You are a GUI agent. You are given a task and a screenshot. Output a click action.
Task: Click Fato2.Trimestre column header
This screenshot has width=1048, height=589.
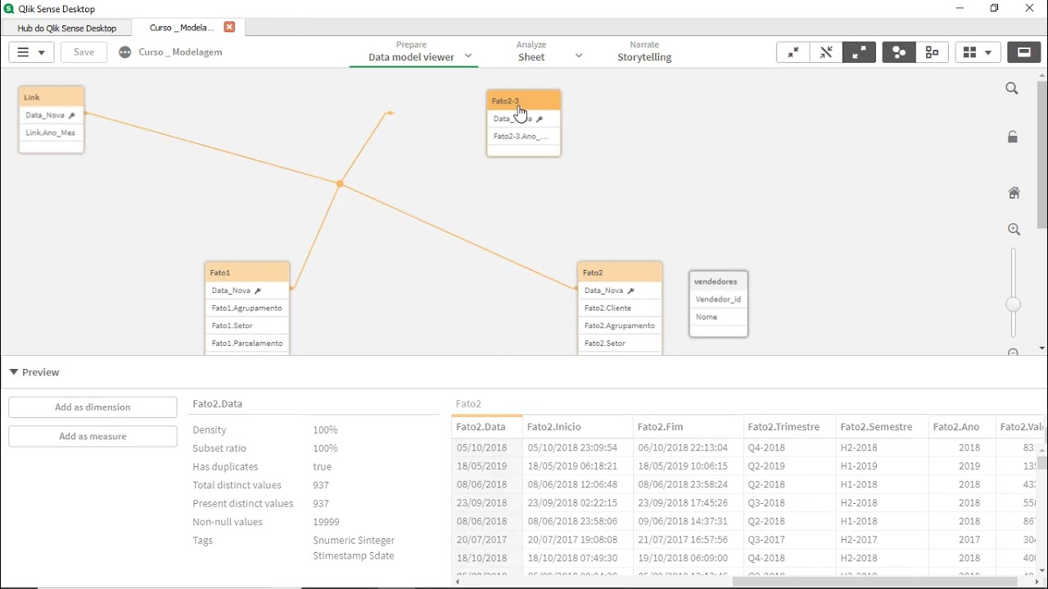click(790, 427)
